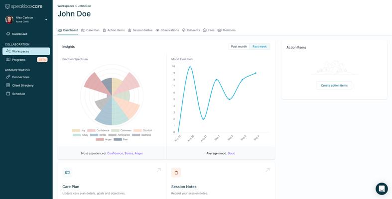Click Alex Carlson's profile avatar
Image resolution: width=392 pixels, height=199 pixels.
9,19
